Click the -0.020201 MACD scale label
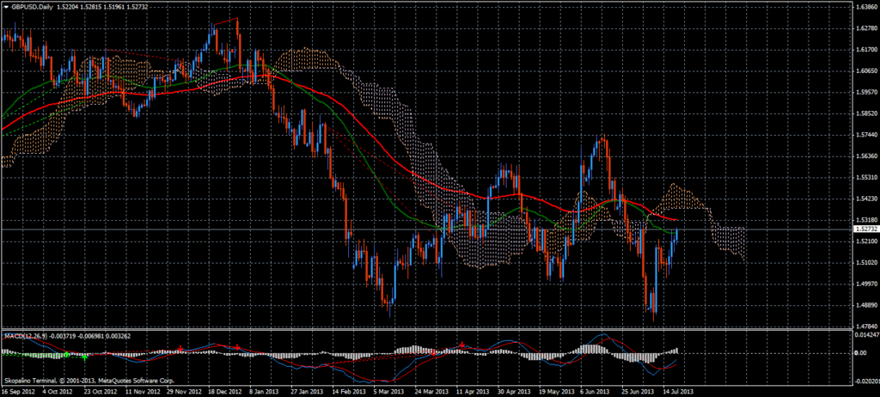 click(868, 382)
